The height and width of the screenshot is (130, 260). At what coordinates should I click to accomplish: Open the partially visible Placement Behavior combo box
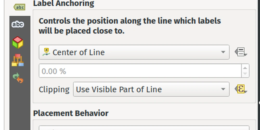(x=144, y=128)
